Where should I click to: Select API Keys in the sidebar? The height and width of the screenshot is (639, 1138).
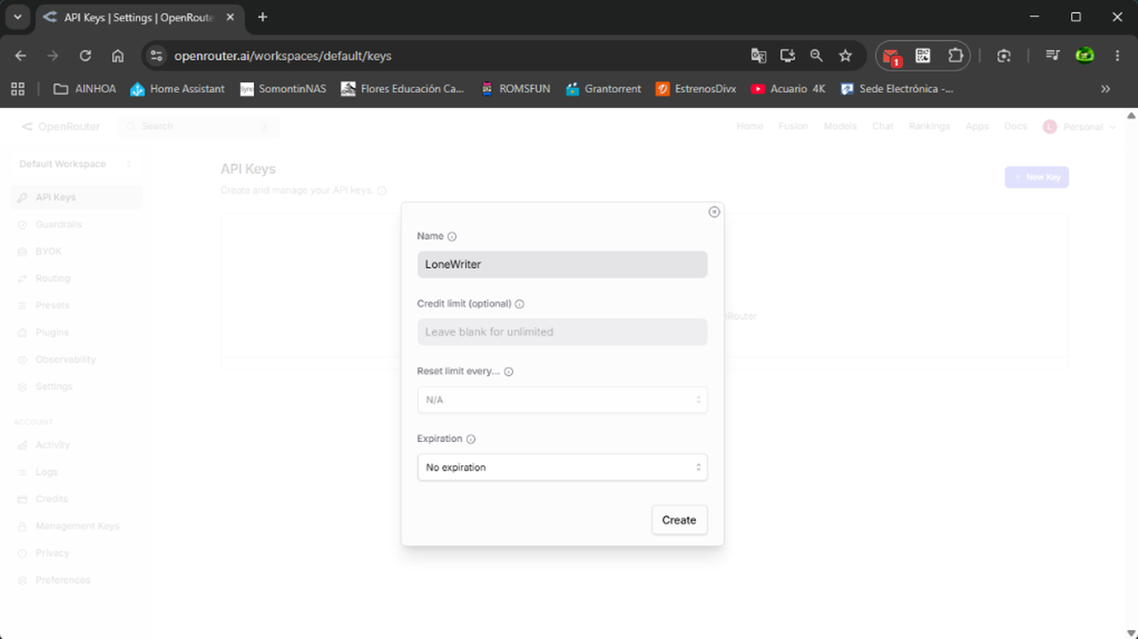(76, 197)
